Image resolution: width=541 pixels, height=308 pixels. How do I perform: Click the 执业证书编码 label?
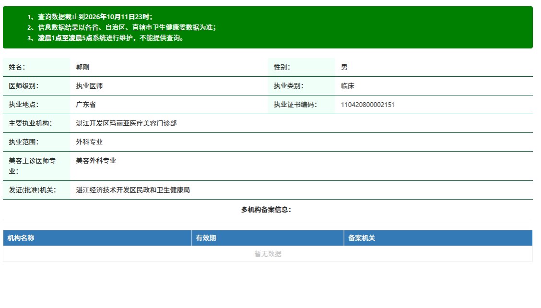point(295,105)
